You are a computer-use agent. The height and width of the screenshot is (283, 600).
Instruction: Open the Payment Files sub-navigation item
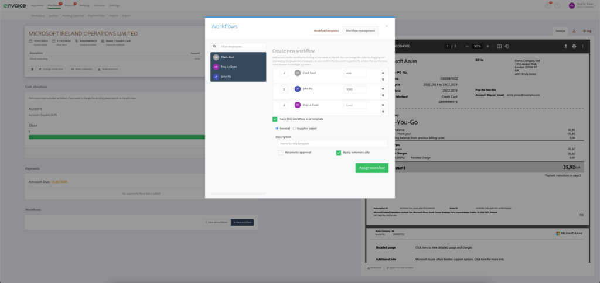click(97, 16)
